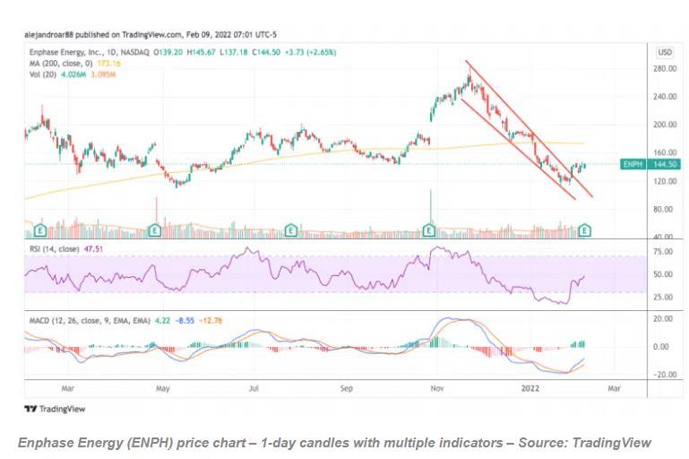
Task: Click the 240.00 price axis label
Action: click(665, 97)
